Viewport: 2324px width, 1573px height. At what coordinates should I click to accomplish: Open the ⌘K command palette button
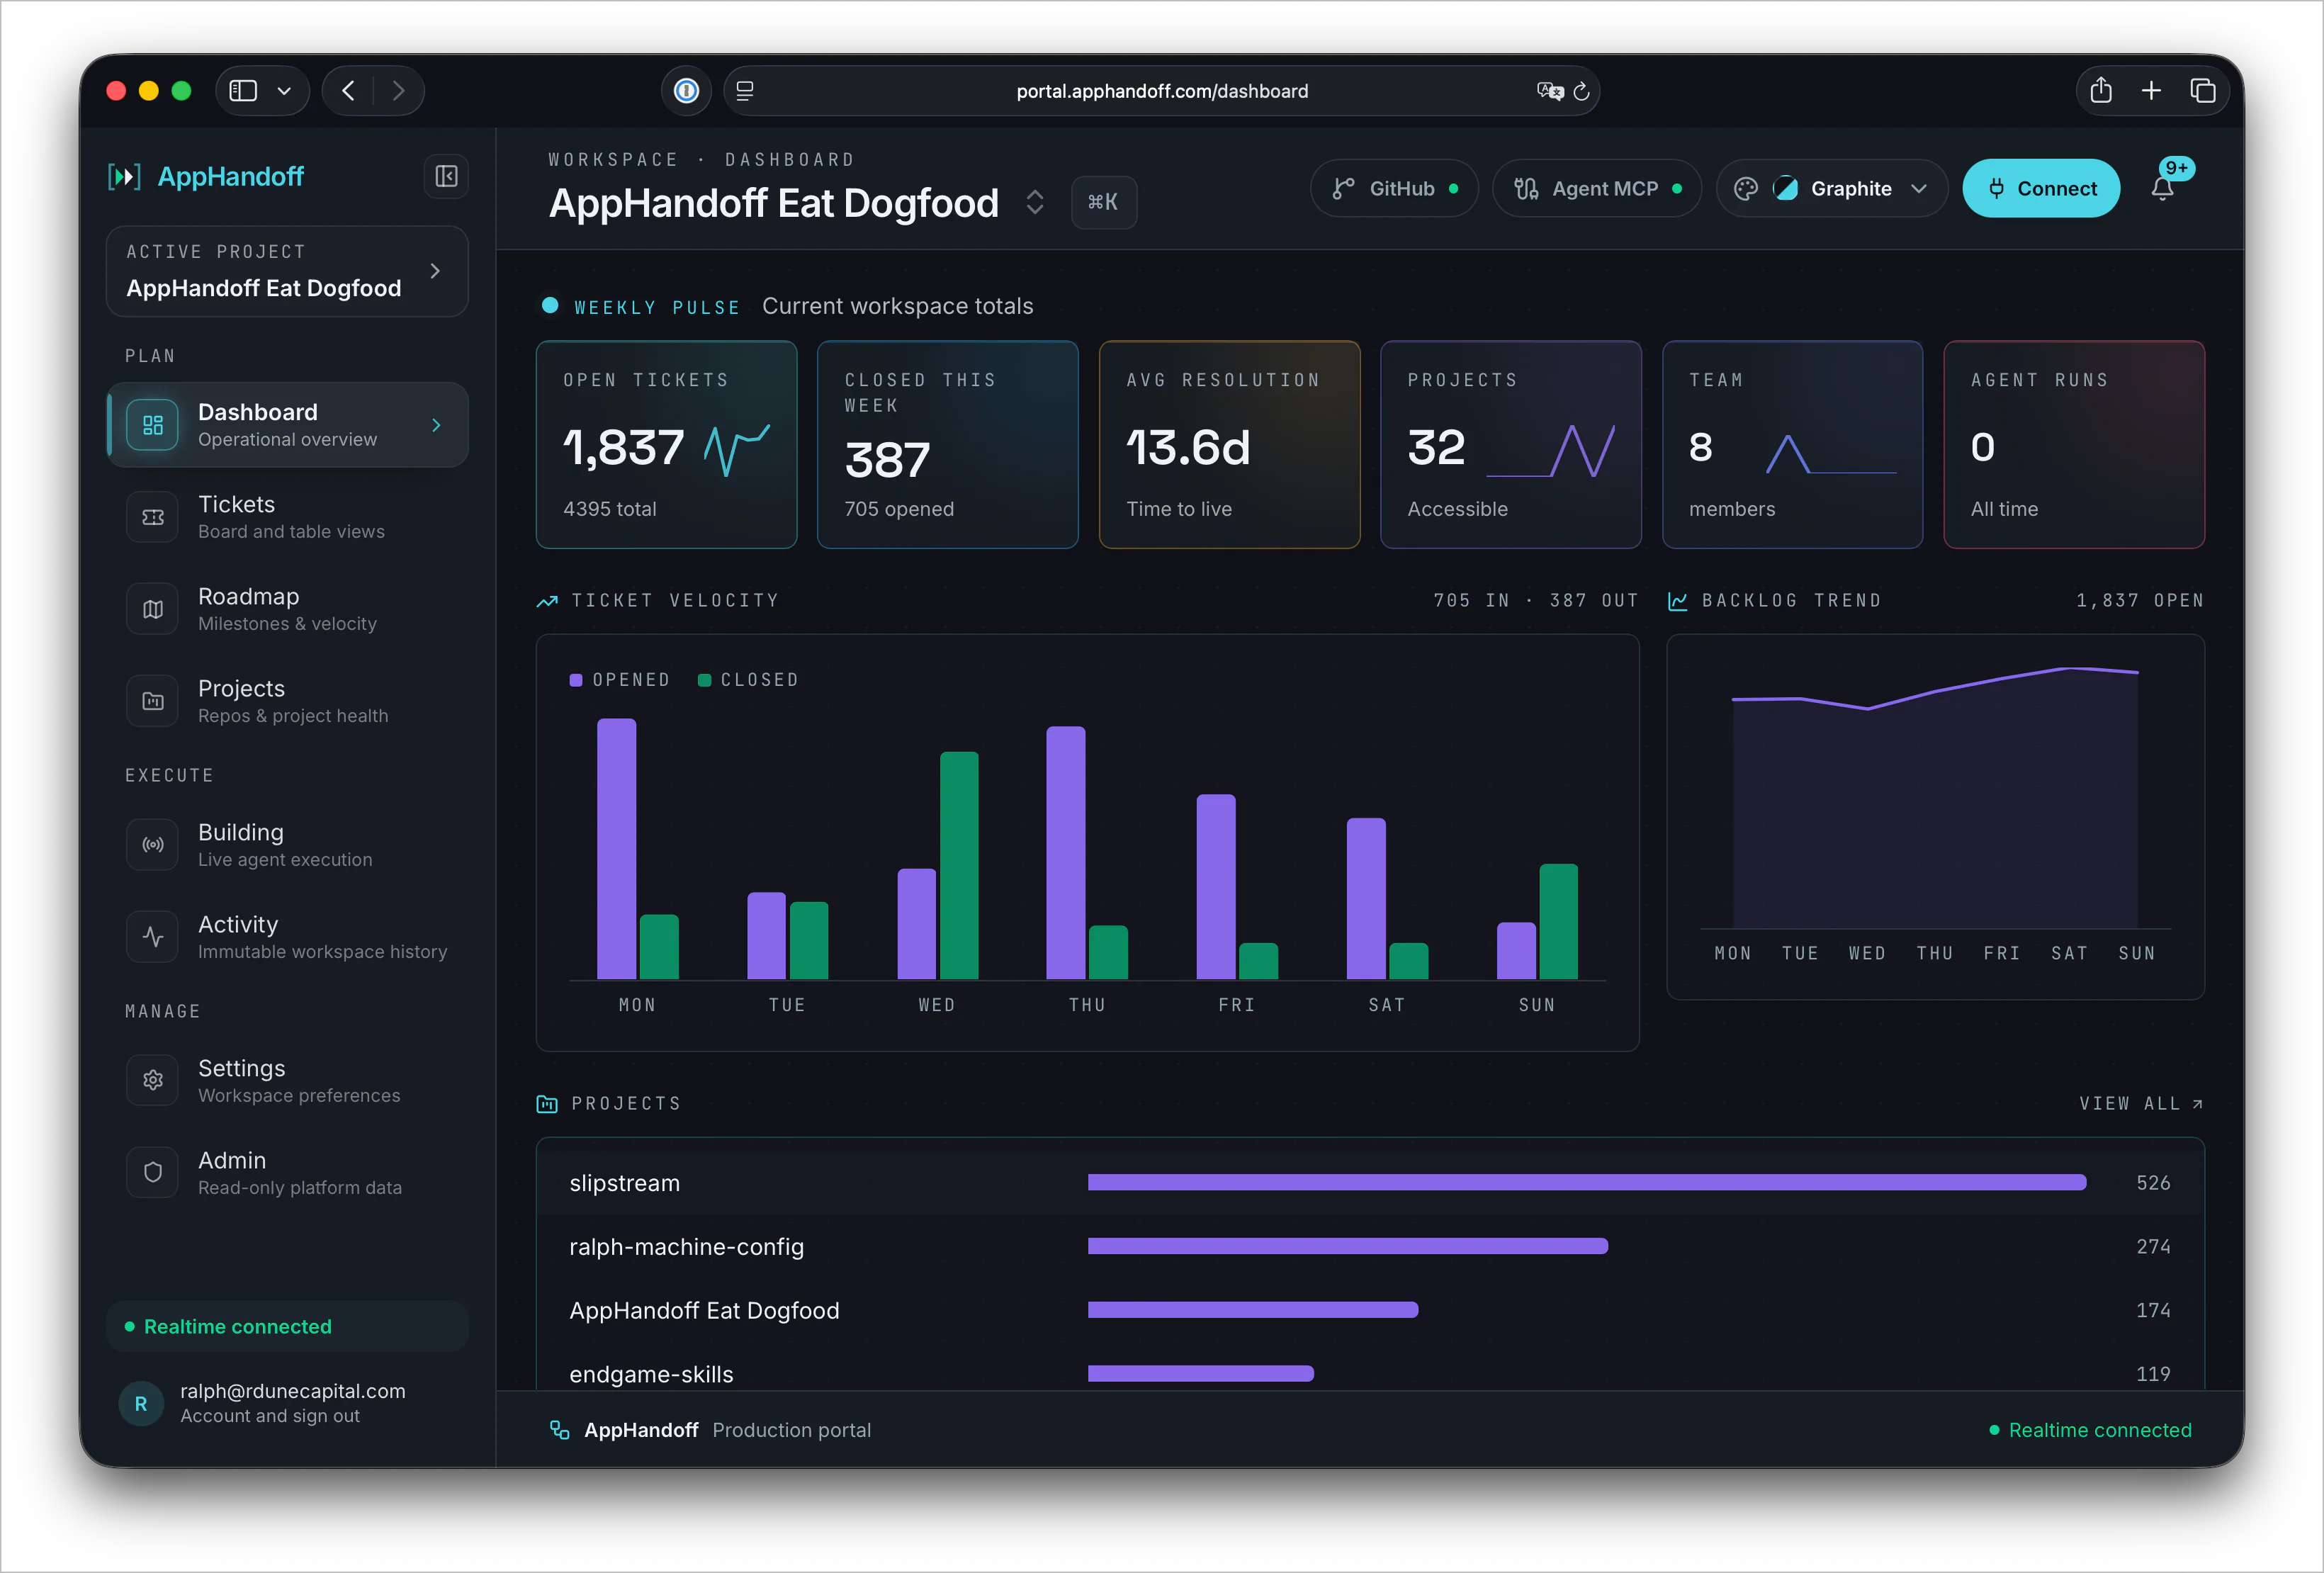(1103, 202)
